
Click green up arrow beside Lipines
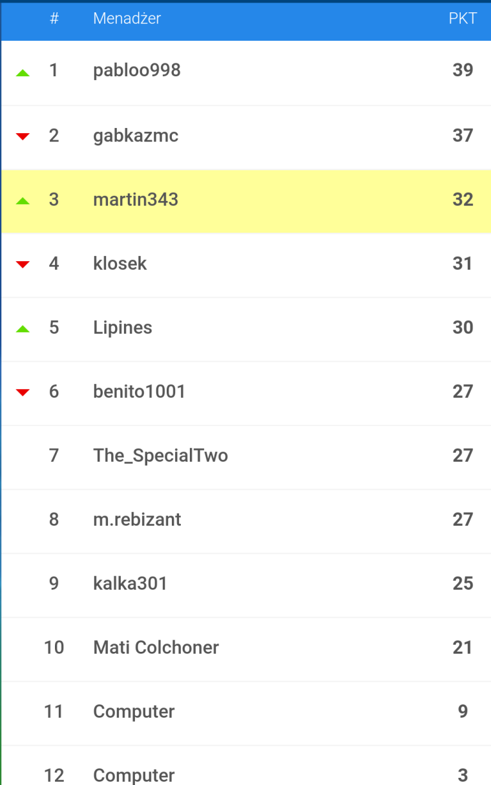point(23,330)
